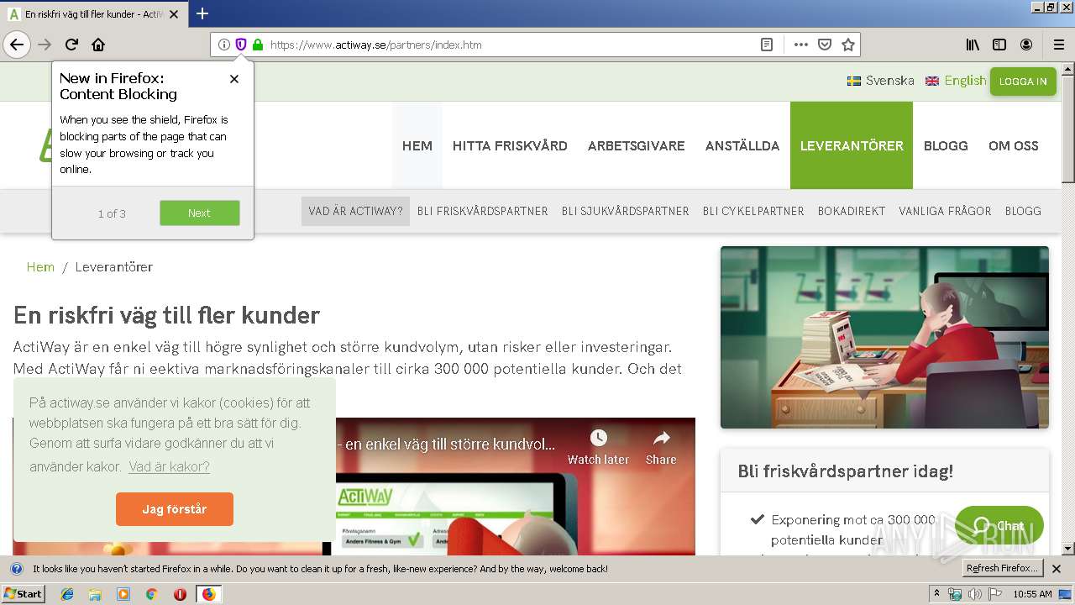Open BLOGG in main navigation

(x=946, y=145)
